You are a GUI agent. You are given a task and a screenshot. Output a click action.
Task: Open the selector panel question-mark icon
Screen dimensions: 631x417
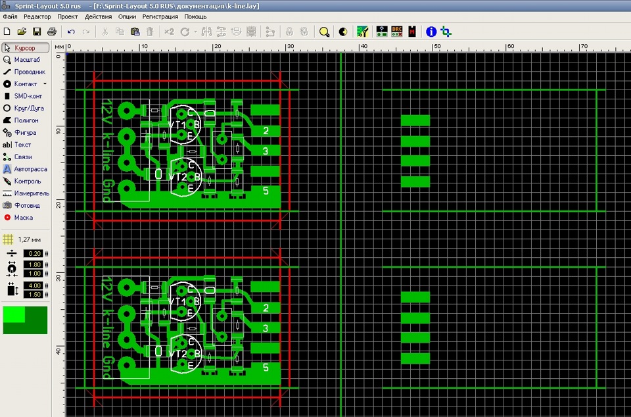click(382, 32)
